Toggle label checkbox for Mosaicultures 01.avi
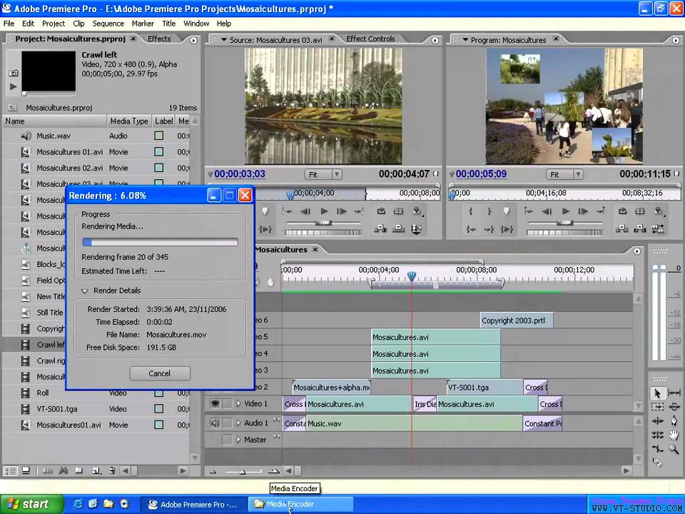The height and width of the screenshot is (514, 685). pyautogui.click(x=159, y=151)
